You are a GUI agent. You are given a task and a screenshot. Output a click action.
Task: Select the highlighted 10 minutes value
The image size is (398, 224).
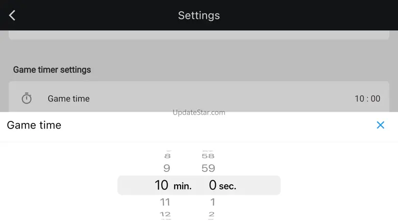tap(161, 185)
